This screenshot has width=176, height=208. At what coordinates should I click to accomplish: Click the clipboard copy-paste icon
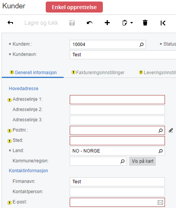pyautogui.click(x=125, y=23)
